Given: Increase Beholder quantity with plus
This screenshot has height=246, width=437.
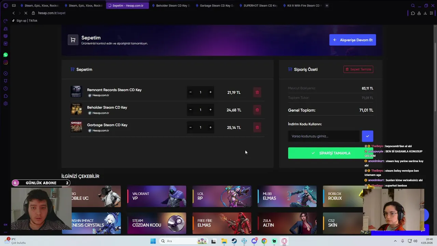Looking at the screenshot, I should point(210,110).
